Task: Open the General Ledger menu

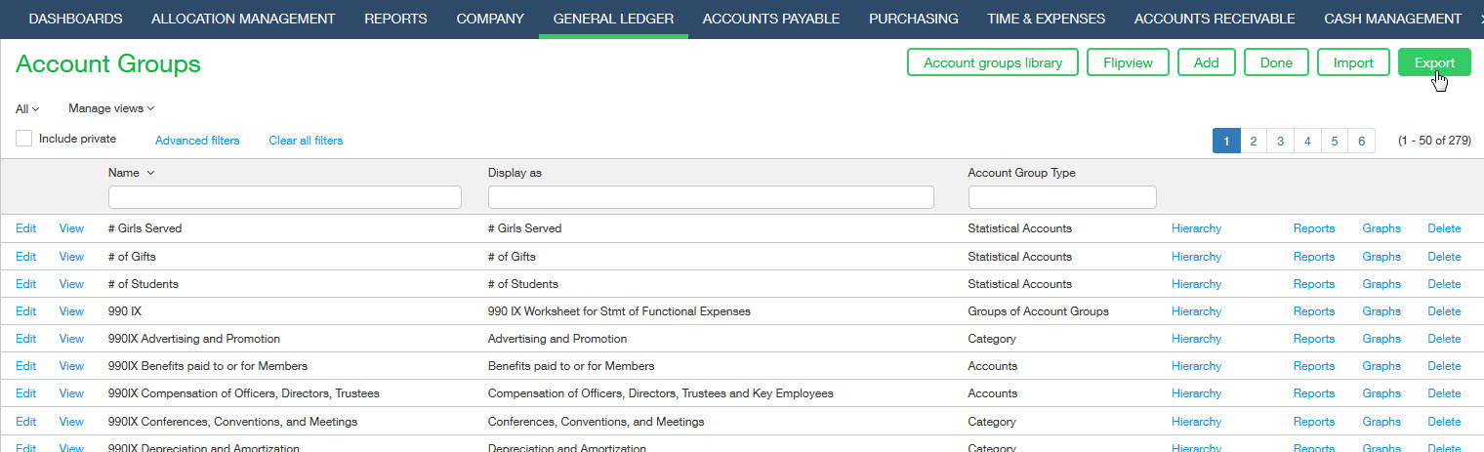Action: (613, 19)
